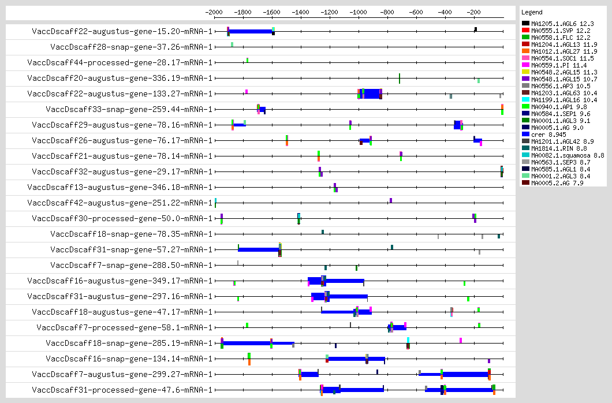The width and height of the screenshot is (612, 403).
Task: Select the orange MA1012.1.AGL27 legend swatch
Action: pyautogui.click(x=526, y=51)
